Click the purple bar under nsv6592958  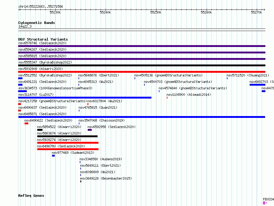pyautogui.click(x=90, y=130)
